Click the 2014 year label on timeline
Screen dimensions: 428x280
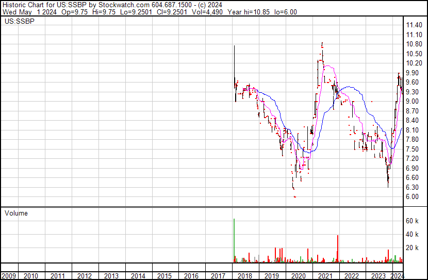click(x=138, y=276)
